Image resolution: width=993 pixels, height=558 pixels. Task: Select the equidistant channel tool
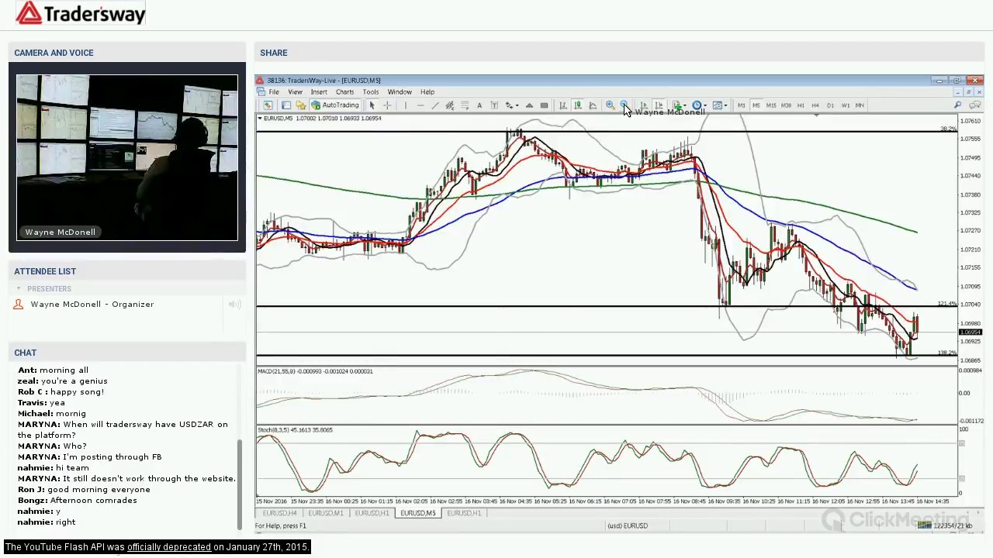pos(449,105)
